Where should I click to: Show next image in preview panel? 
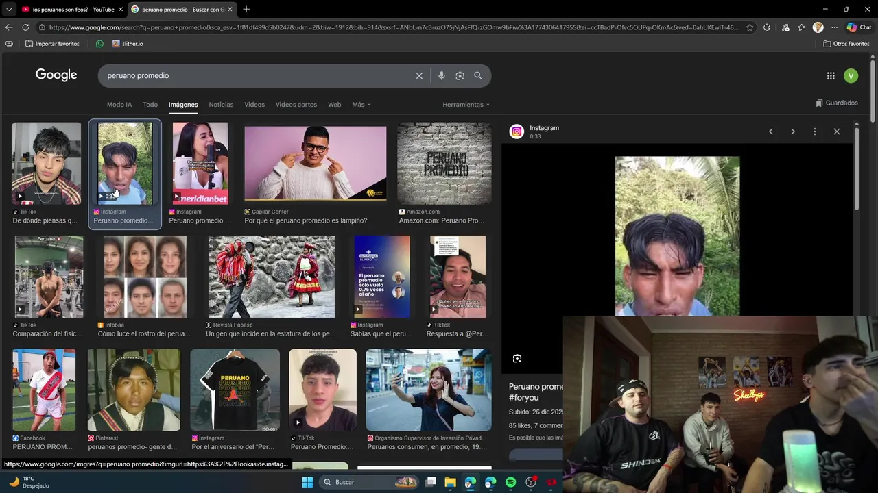[793, 131]
